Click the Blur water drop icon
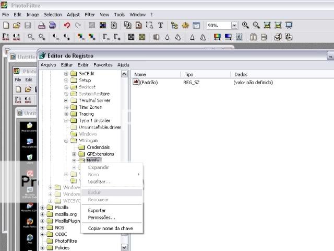 coord(167,37)
